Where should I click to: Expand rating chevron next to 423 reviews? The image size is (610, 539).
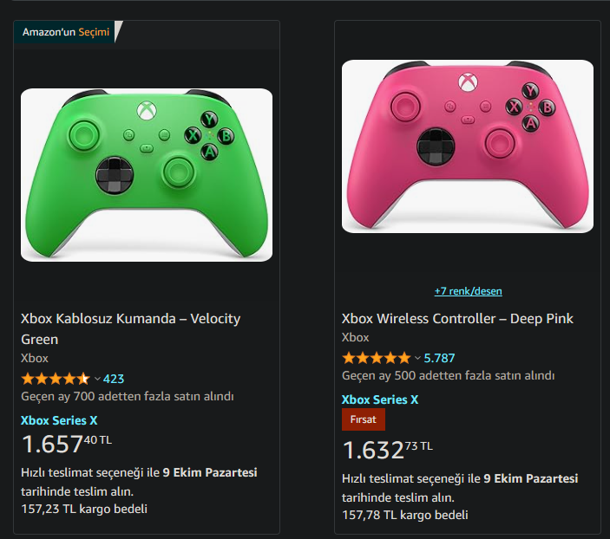(x=97, y=379)
